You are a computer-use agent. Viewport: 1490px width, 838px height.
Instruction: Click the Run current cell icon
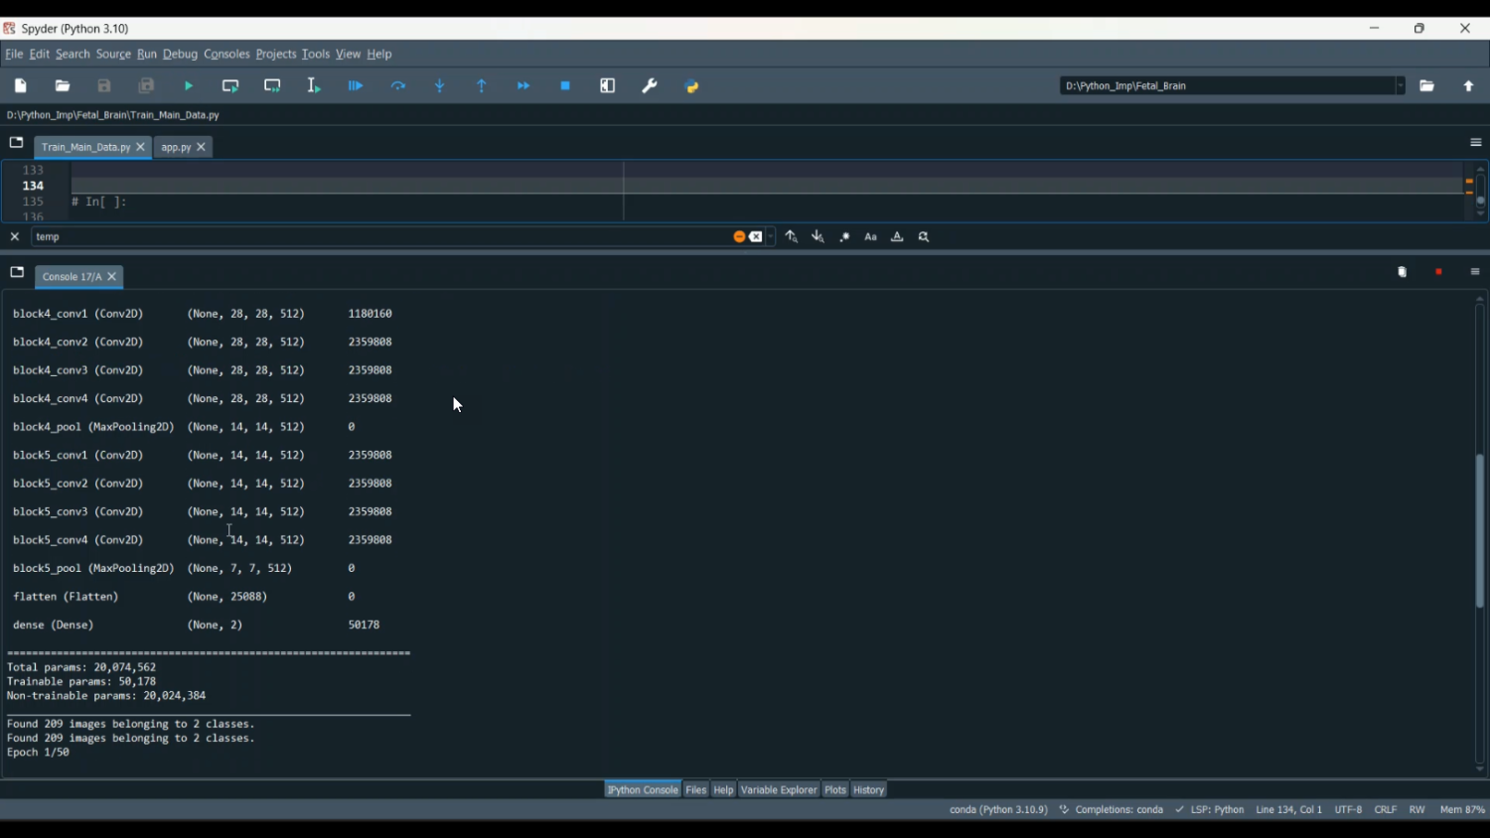coord(230,86)
